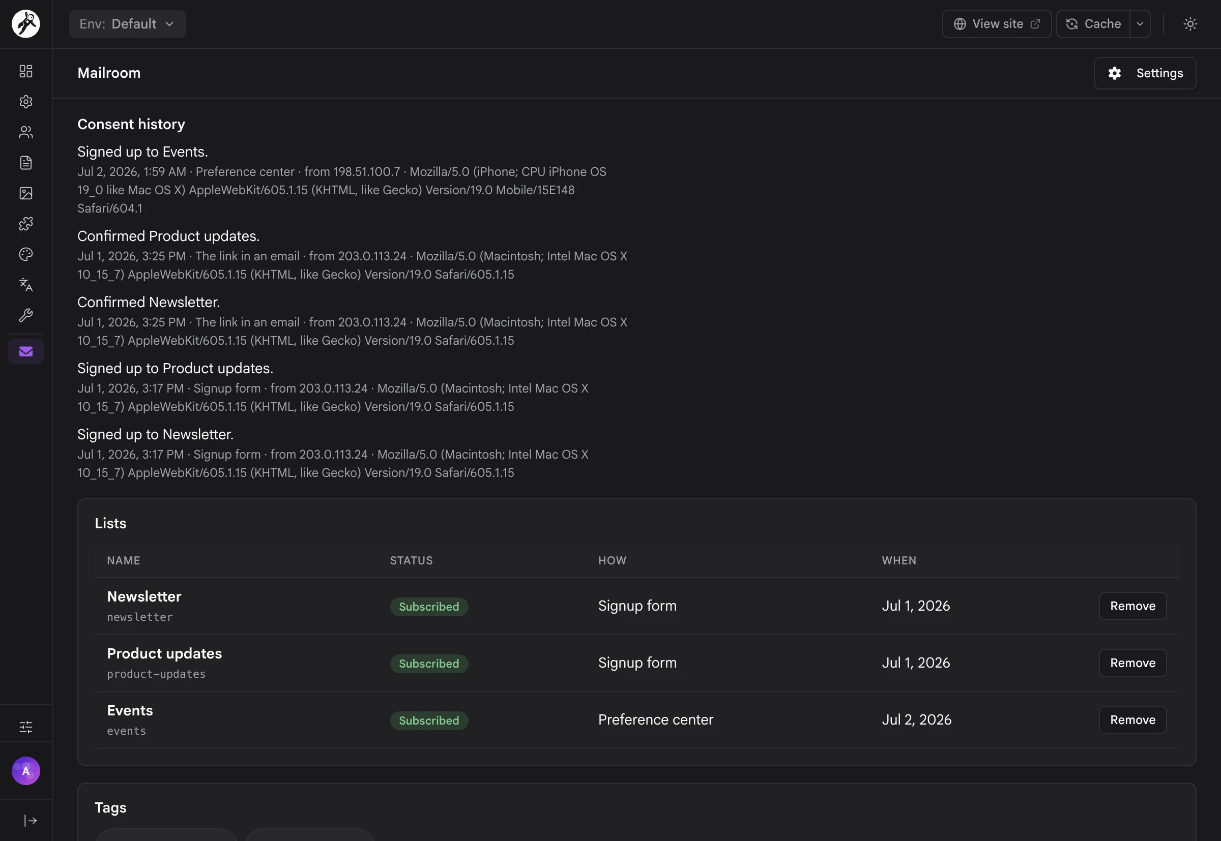Open the document pages icon in sidebar

26,163
